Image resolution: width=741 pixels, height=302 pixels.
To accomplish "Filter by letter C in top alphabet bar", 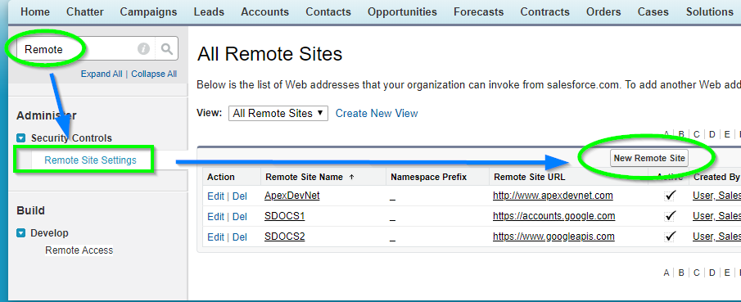I will coord(697,134).
